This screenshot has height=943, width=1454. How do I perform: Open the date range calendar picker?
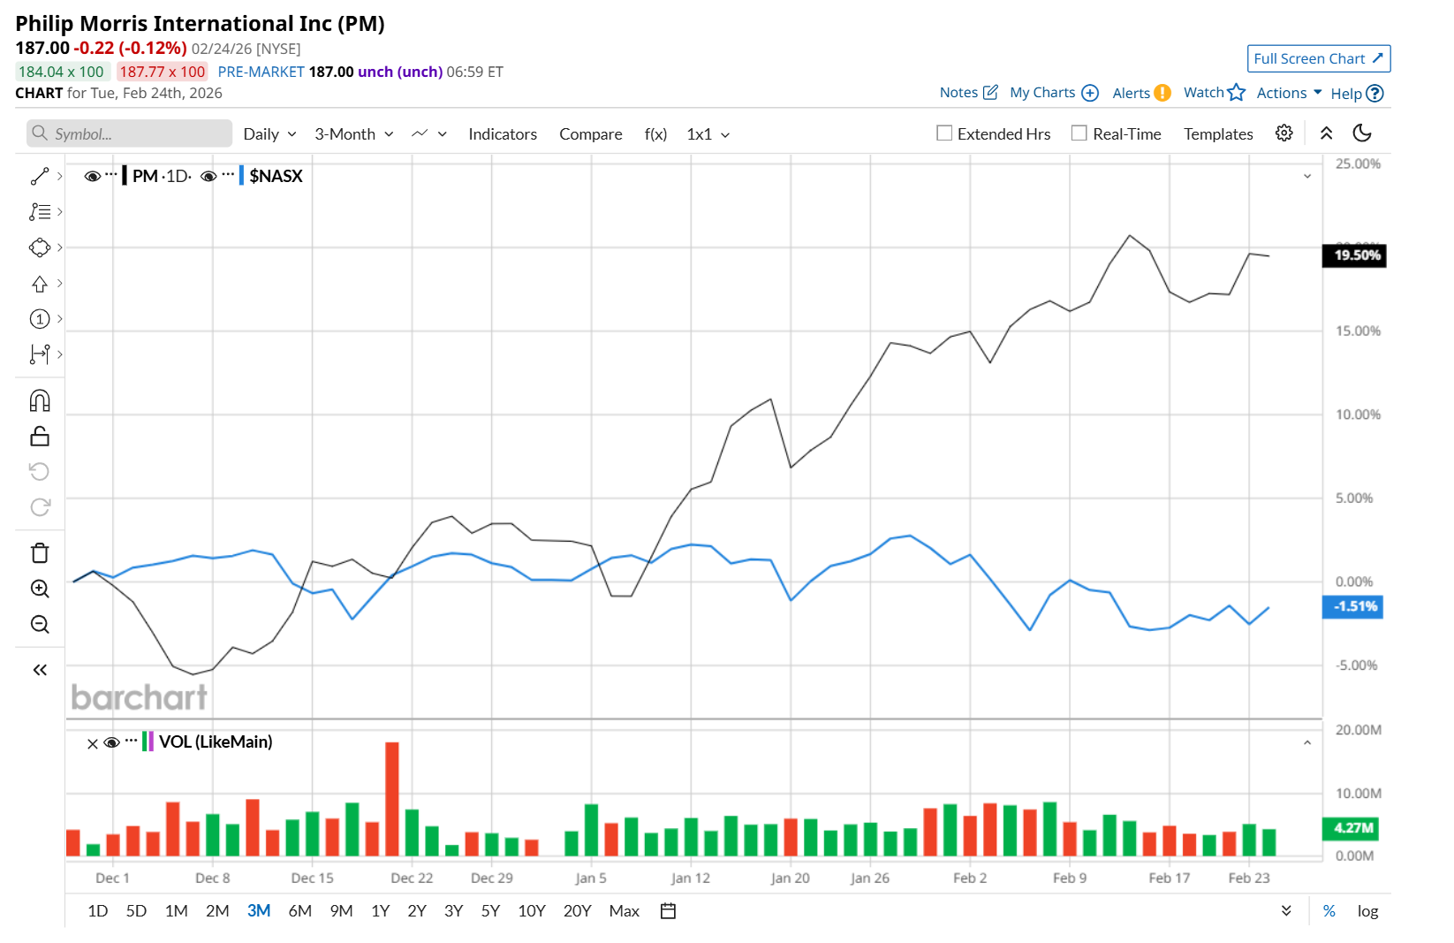pyautogui.click(x=669, y=911)
